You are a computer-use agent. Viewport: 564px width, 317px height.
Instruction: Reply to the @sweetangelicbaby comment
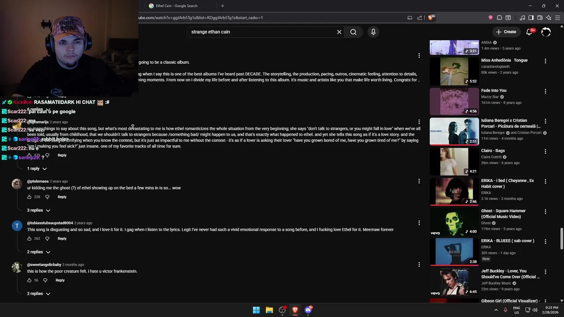click(60, 280)
